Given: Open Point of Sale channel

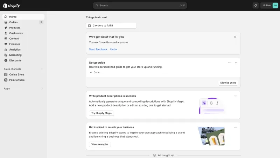Looking at the screenshot, I should [23, 80].
